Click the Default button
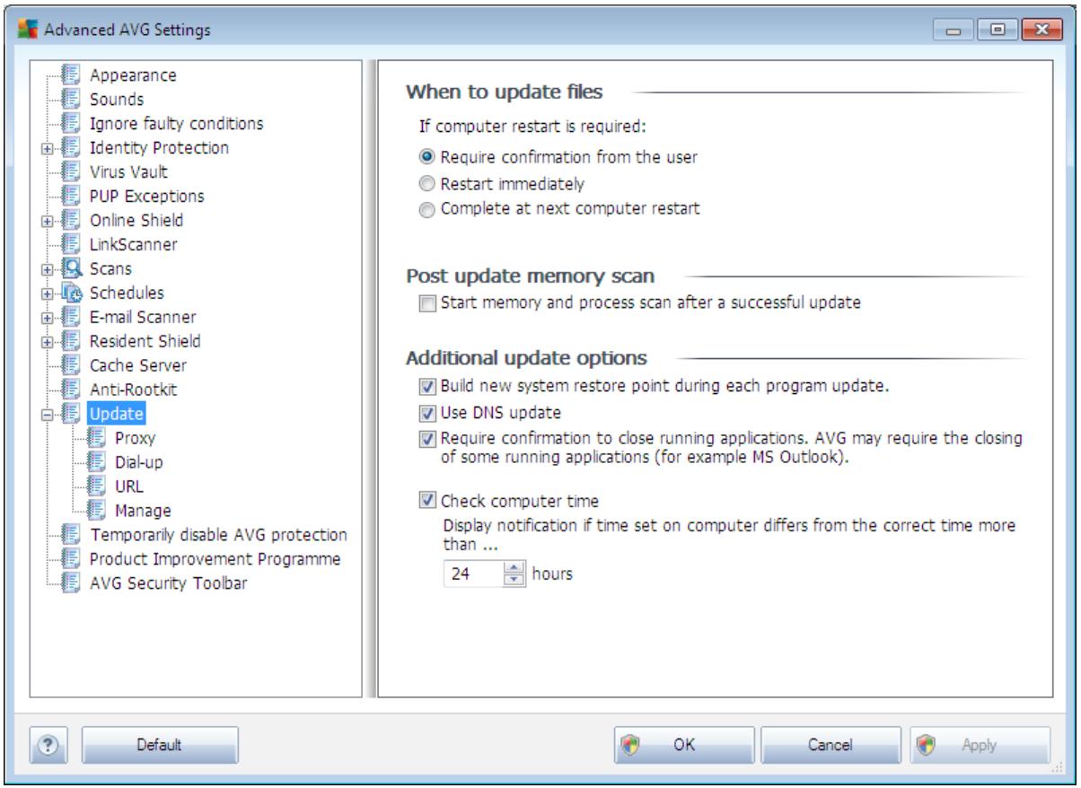Image resolution: width=1081 pixels, height=788 pixels. [159, 744]
